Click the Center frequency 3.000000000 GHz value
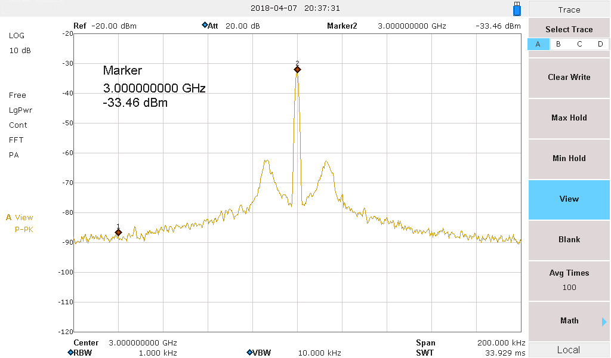This screenshot has height=358, width=611. coord(143,343)
